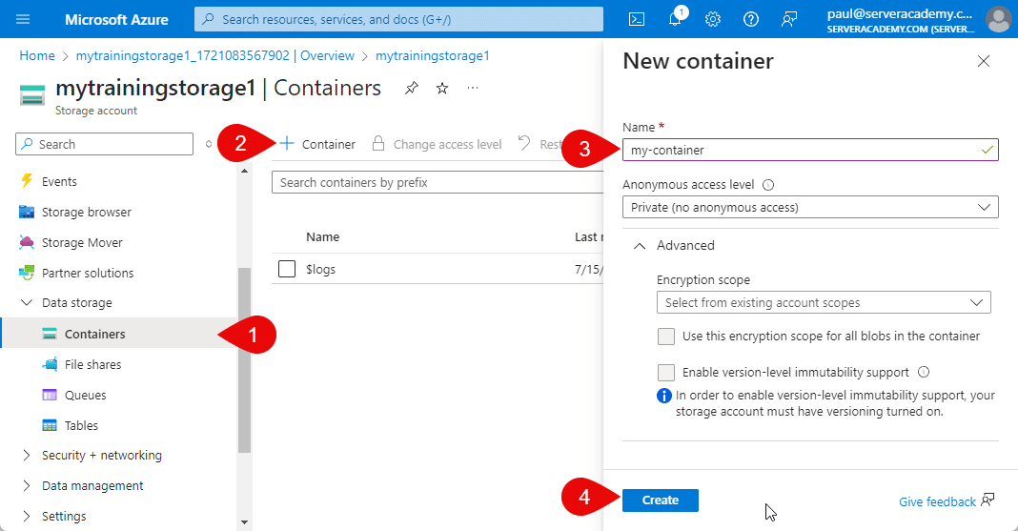Pin mytrainingstorage1 to the dashboard
Screen dimensions: 1018x531
[x=411, y=89]
